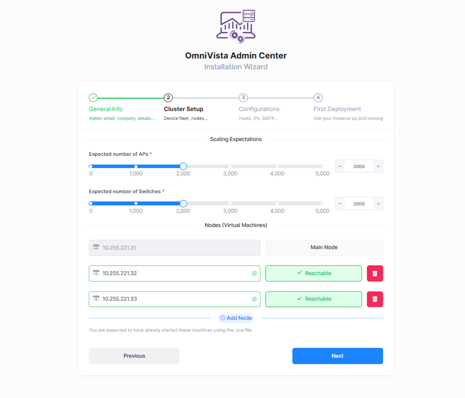465x398 pixels.
Task: Delete the 10.255.221.33 node
Action: (x=375, y=299)
